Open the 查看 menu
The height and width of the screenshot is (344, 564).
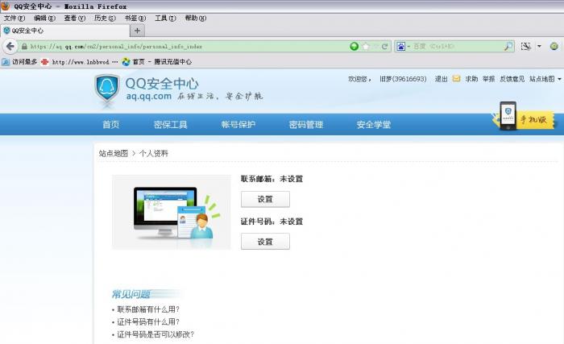pos(74,18)
